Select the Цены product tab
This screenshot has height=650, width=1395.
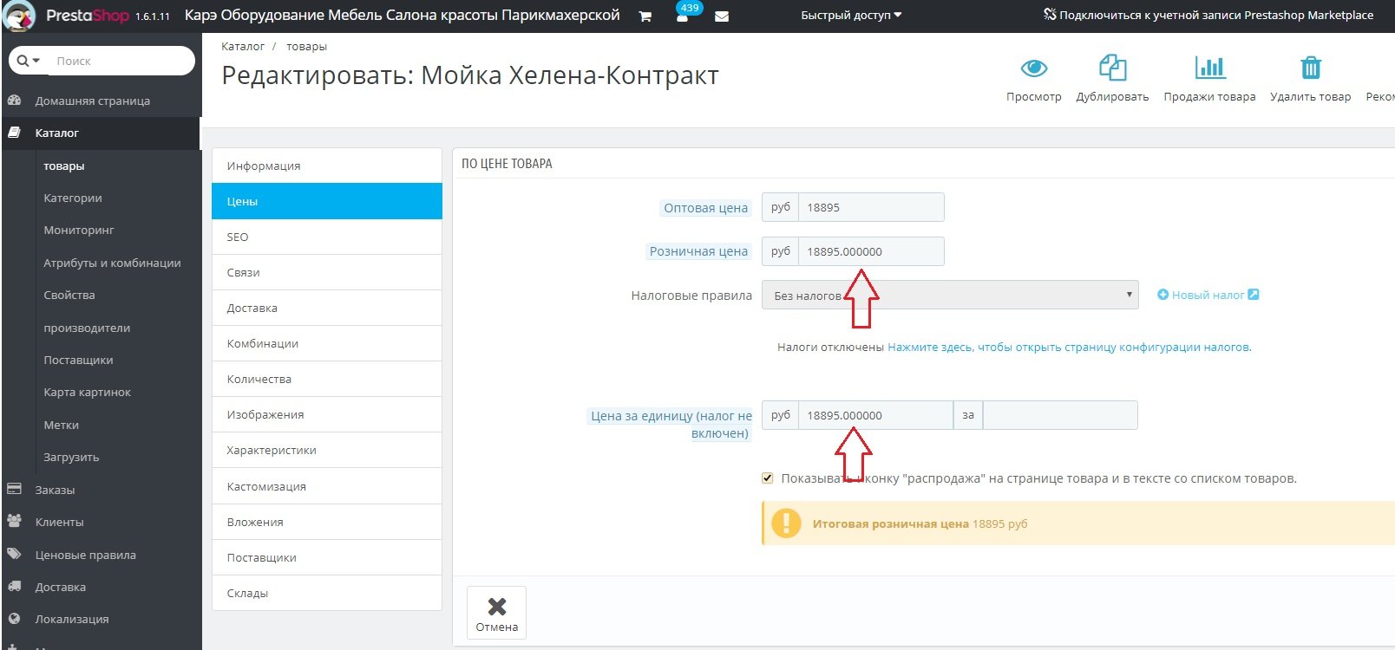tap(327, 201)
